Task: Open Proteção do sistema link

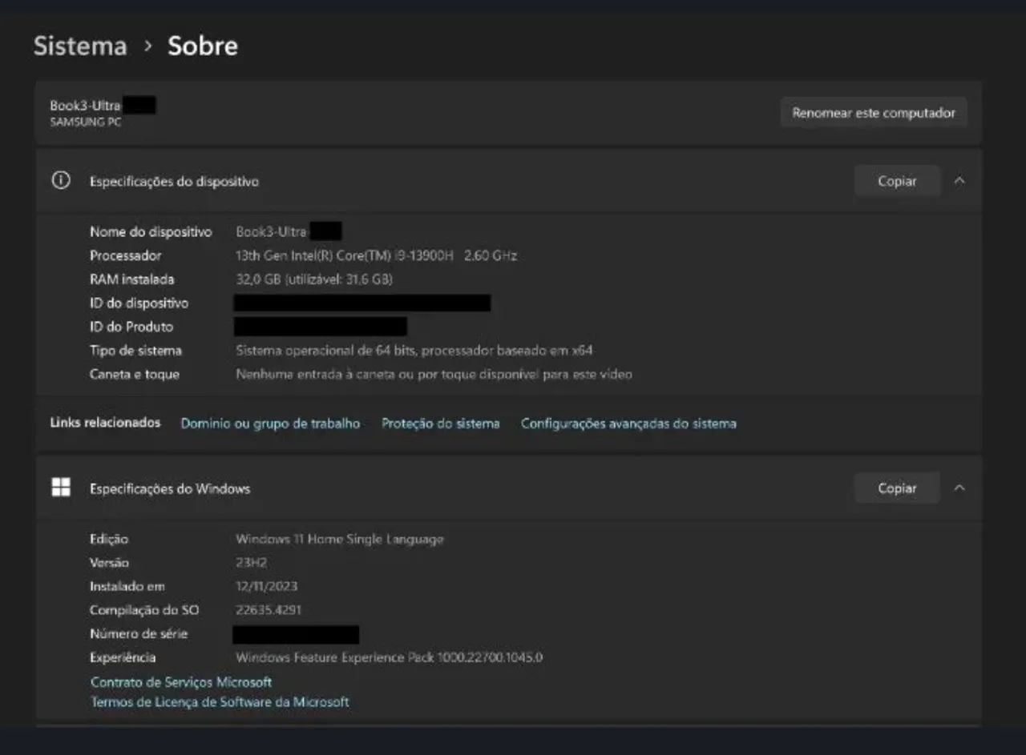Action: pyautogui.click(x=440, y=424)
